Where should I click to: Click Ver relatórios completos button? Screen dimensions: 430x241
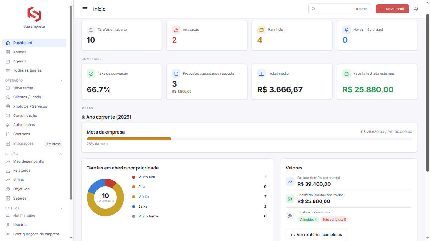[316, 235]
